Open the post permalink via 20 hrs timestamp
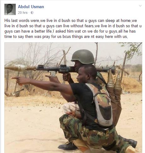The width and height of the screenshot is (145, 153). [23, 13]
